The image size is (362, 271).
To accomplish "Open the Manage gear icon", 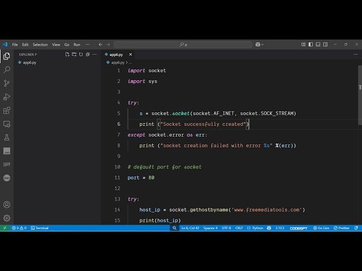I will pos(7,218).
